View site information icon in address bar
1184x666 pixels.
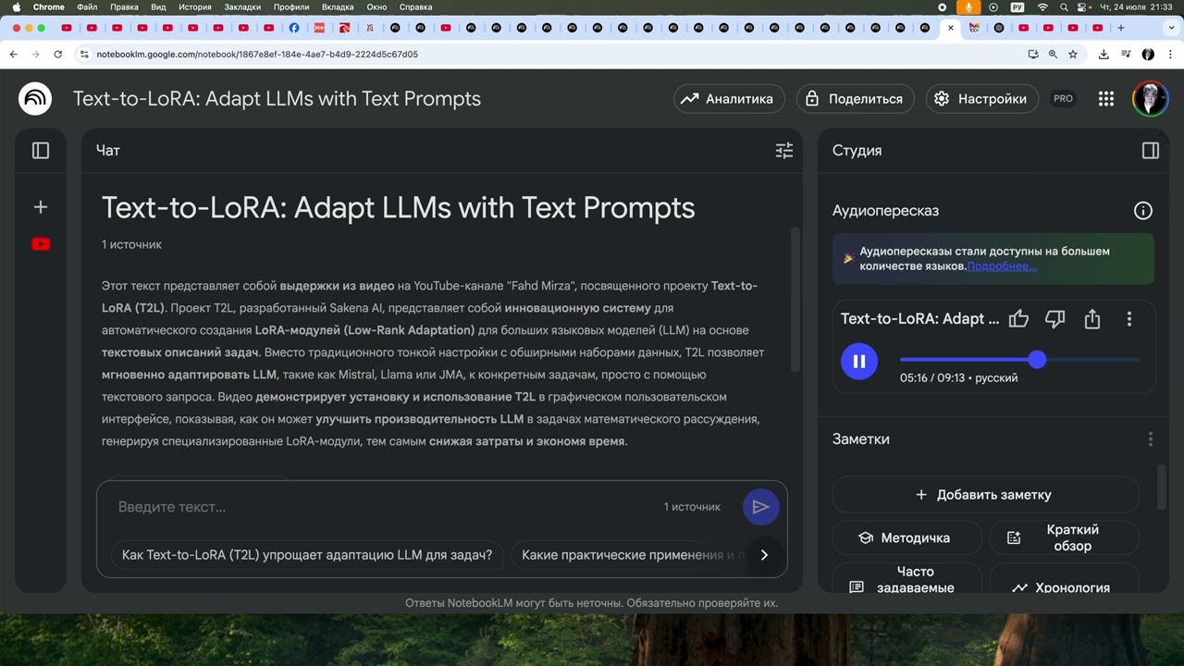(84, 55)
